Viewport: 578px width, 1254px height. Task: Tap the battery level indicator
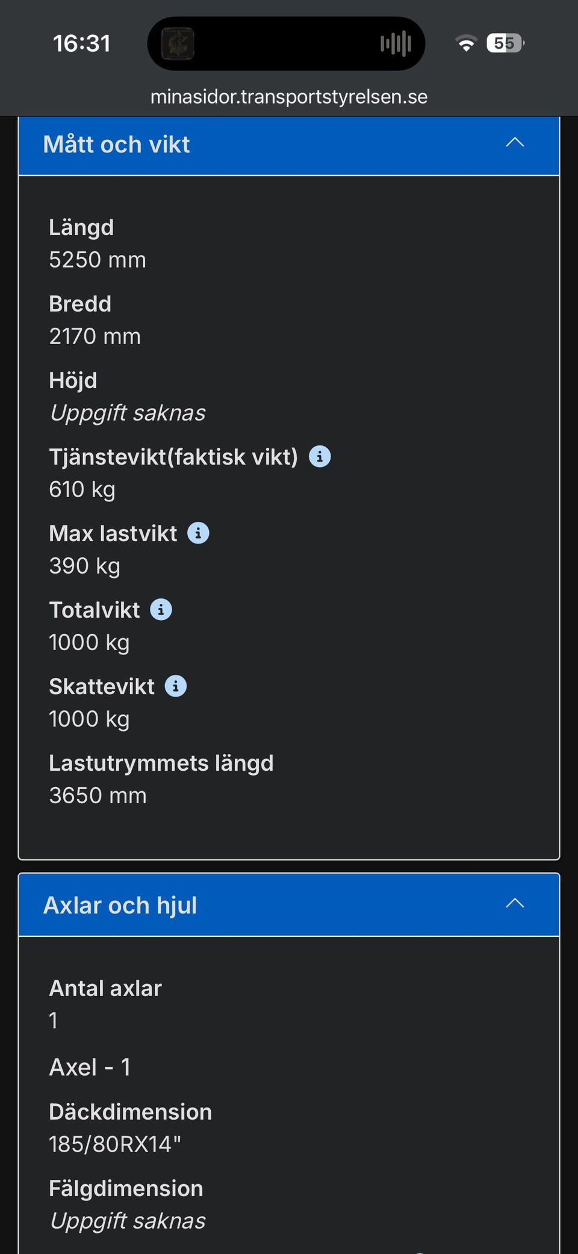click(505, 43)
